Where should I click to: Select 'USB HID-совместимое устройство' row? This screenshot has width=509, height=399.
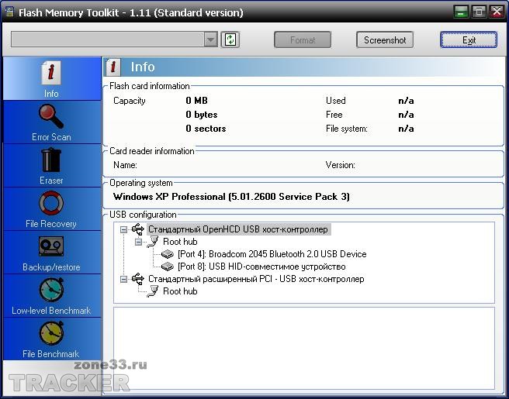coord(261,267)
